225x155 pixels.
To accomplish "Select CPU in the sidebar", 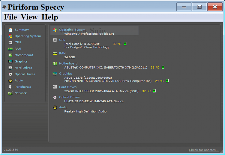I will point(18,42).
